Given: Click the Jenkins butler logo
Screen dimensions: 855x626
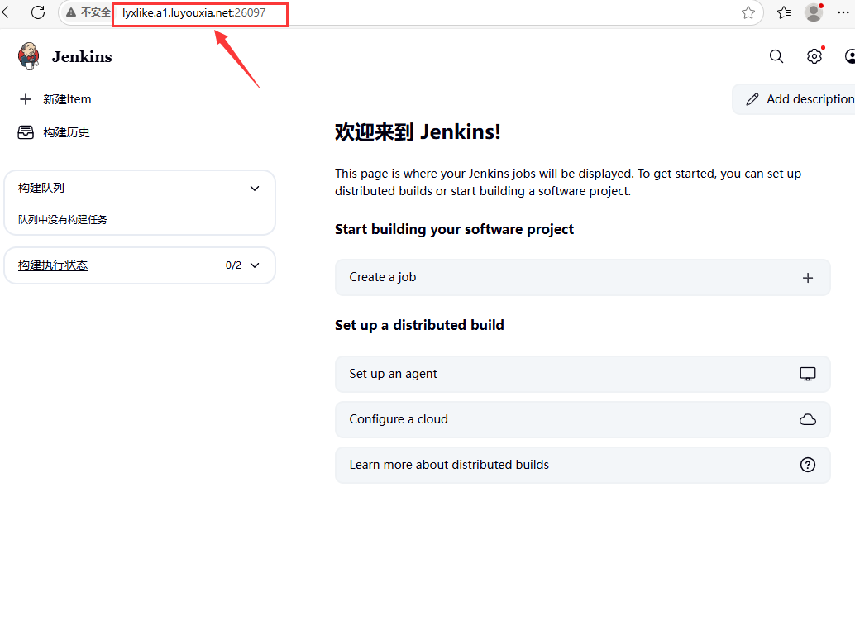Looking at the screenshot, I should [x=29, y=56].
